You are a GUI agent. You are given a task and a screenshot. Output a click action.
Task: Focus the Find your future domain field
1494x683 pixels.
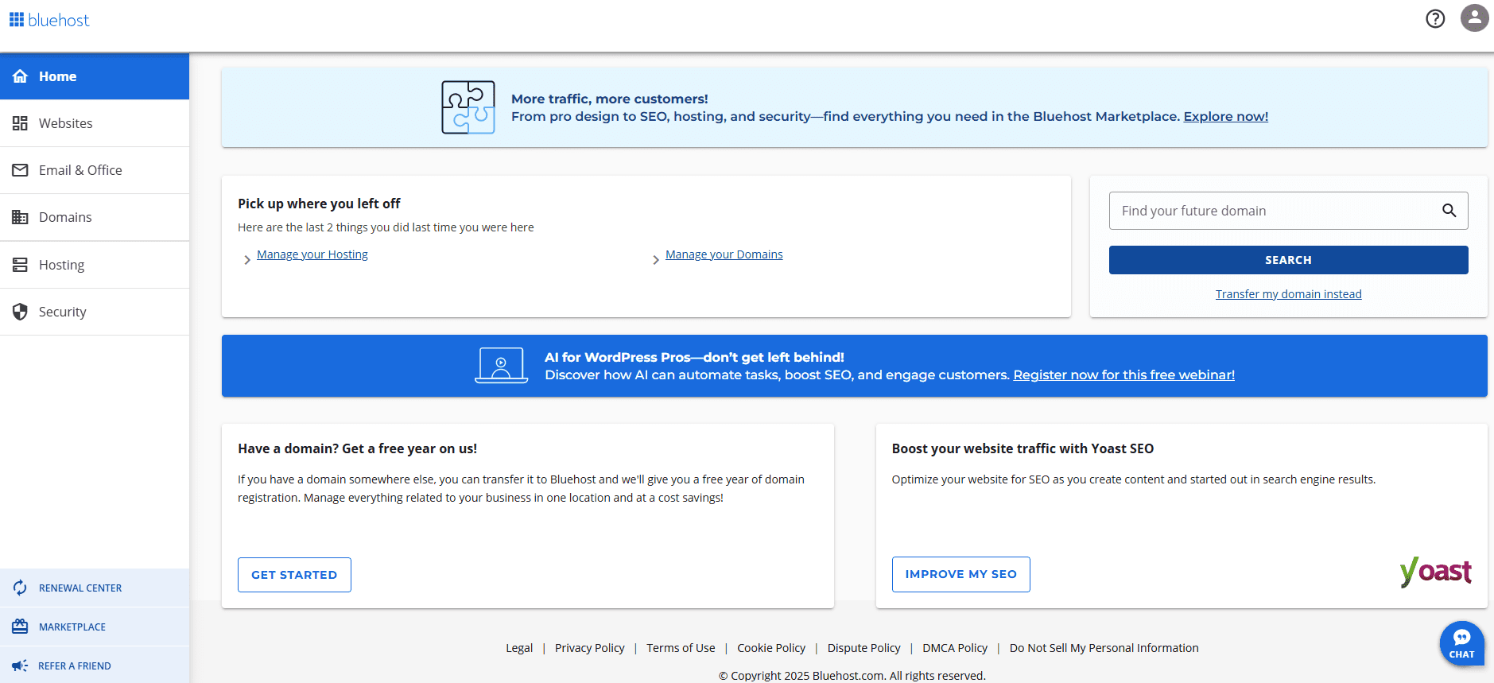pyautogui.click(x=1288, y=211)
